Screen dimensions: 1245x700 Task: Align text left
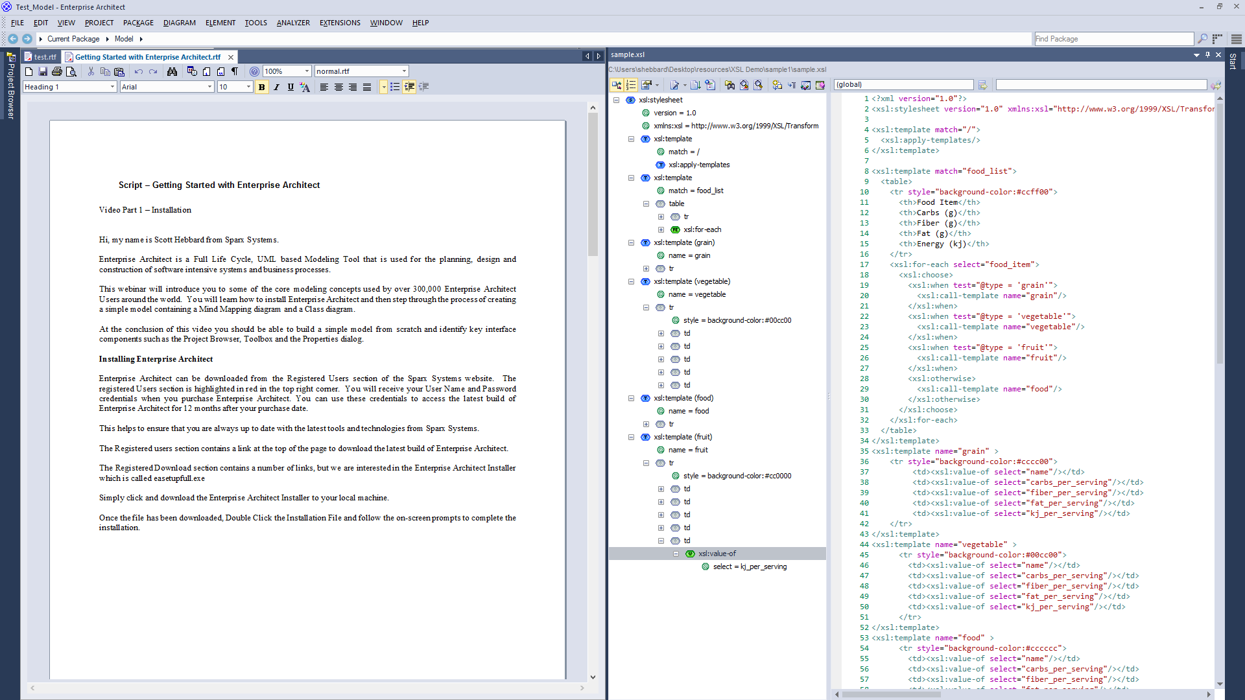pos(324,87)
